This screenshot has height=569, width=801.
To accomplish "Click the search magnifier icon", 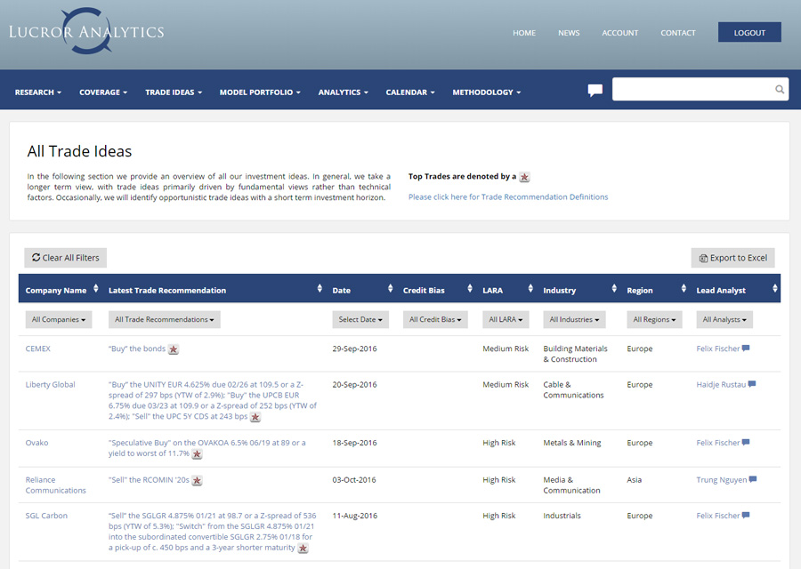I will click(780, 90).
